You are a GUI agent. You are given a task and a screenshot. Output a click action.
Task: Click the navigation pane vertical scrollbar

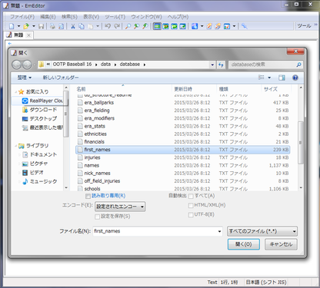(x=66, y=114)
